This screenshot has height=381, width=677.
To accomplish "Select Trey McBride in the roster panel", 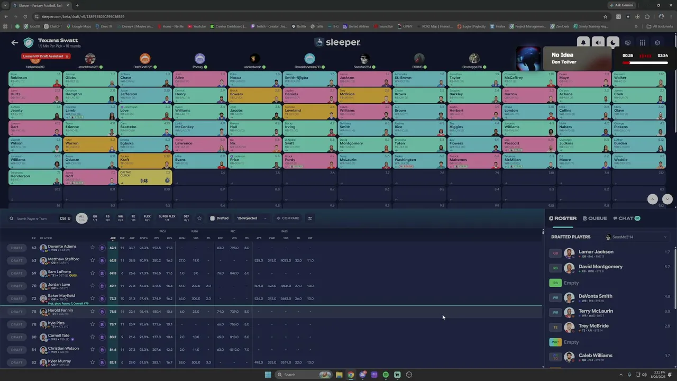I will click(593, 328).
